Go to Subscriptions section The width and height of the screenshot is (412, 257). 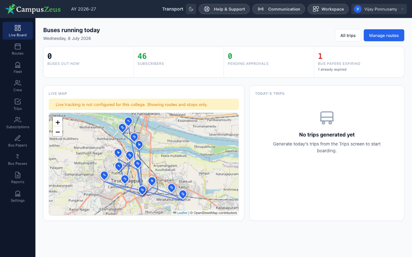(18, 123)
